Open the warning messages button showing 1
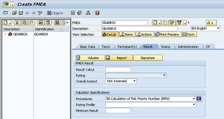Image resolution: width=224 pixels, height=119 pixels. pyautogui.click(x=211, y=23)
